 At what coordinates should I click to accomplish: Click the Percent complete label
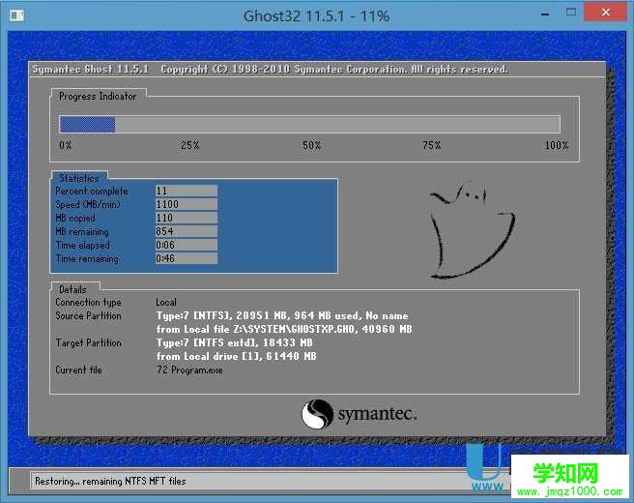click(x=92, y=191)
